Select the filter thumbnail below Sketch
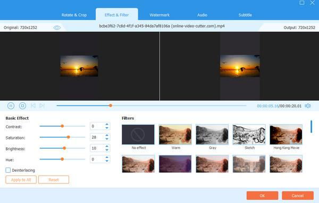 point(249,164)
